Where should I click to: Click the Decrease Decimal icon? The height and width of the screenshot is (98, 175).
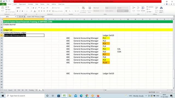(78, 11)
